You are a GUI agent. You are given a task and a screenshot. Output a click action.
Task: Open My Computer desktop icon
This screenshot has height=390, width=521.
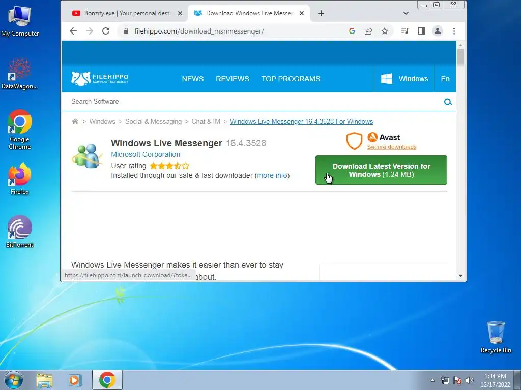(20, 21)
